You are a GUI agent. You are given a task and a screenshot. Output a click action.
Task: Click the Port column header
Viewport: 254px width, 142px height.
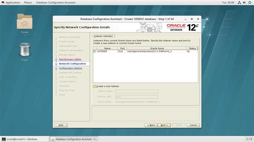coord(122,48)
